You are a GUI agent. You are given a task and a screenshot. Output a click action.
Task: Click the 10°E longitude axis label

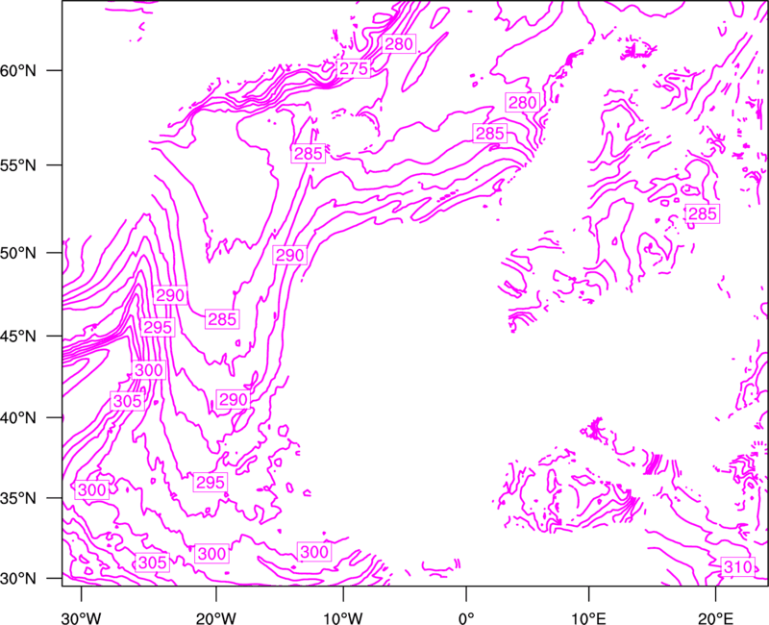tap(588, 618)
